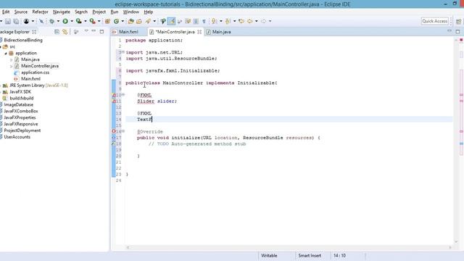Click the Quick Access search field
This screenshot has width=464, height=261.
click(x=435, y=21)
